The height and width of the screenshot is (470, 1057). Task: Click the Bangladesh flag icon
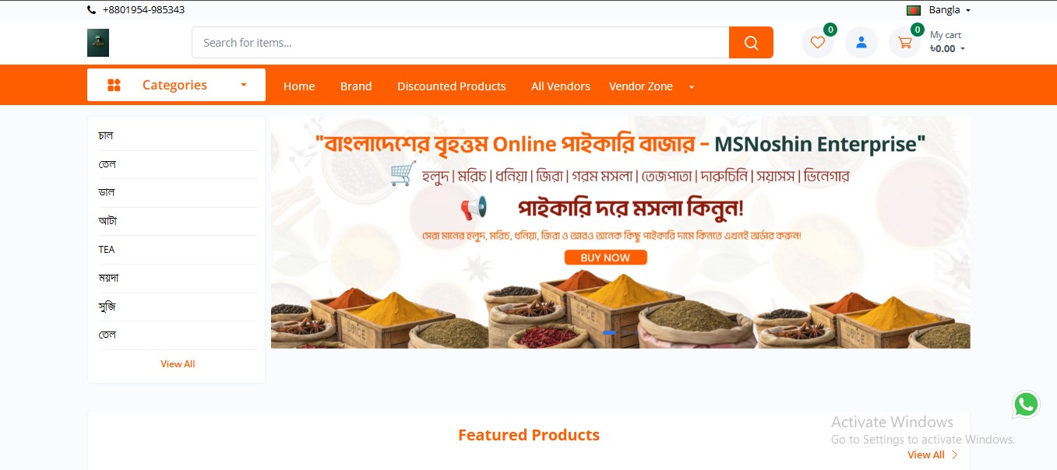click(x=914, y=10)
